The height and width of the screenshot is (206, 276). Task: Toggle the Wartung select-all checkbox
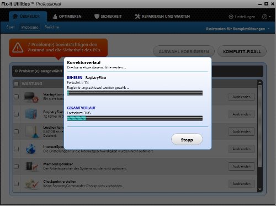pos(16,84)
